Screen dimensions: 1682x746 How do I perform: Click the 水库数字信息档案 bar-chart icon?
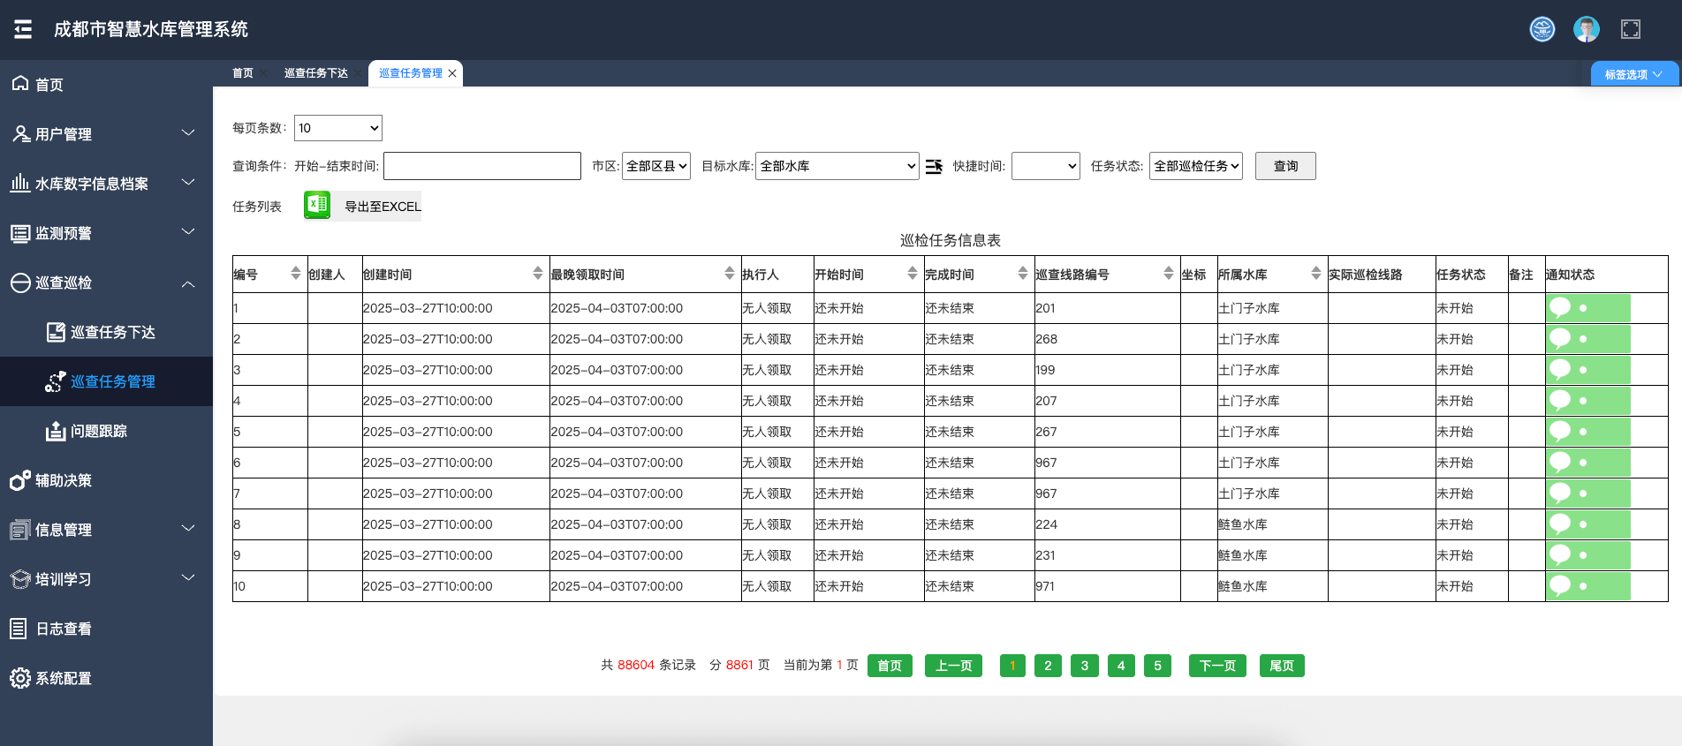point(20,183)
